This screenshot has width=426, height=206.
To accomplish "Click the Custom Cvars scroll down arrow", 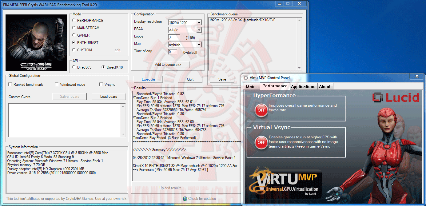I will tap(123, 134).
